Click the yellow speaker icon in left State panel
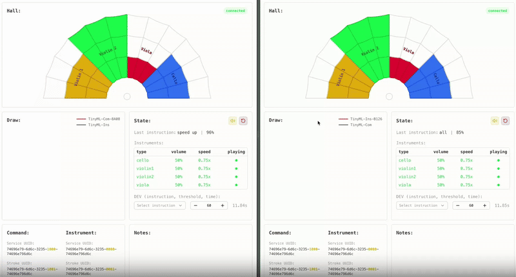The image size is (516, 277). click(x=232, y=120)
